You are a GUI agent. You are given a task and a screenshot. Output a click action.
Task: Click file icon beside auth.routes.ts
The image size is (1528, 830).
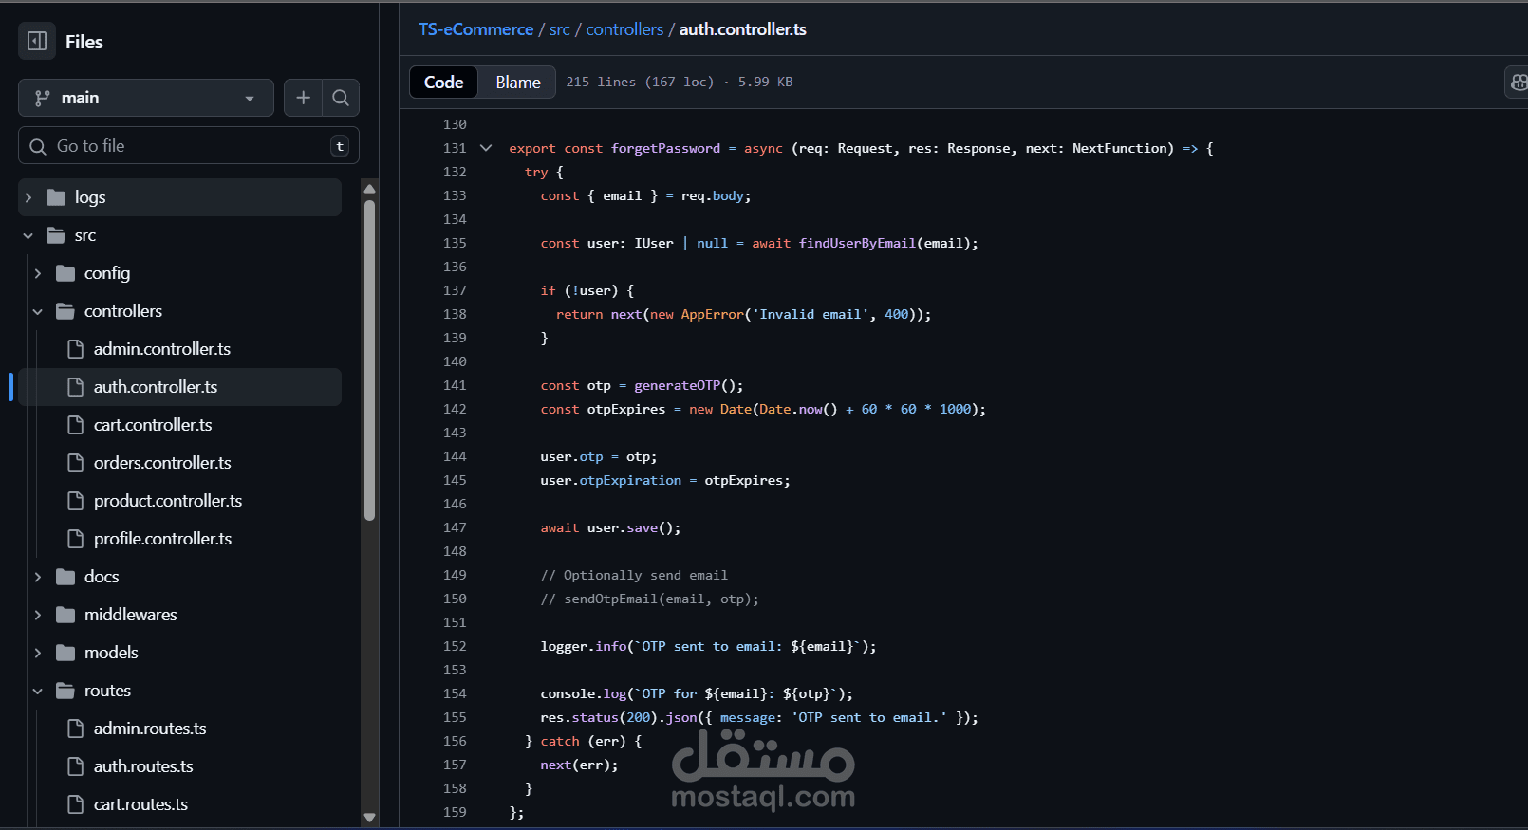click(x=76, y=766)
